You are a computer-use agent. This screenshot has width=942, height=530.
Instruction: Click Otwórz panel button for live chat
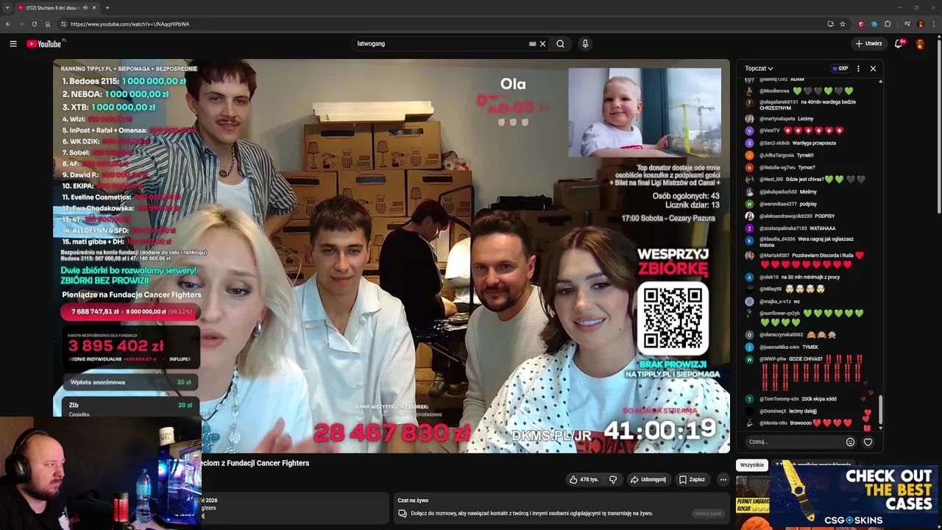click(708, 513)
